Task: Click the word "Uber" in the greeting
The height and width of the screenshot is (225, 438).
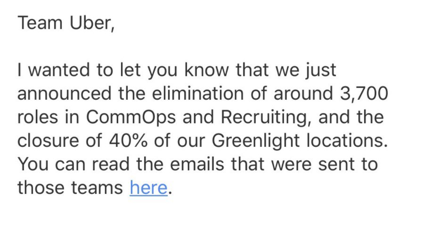Action: click(x=88, y=23)
